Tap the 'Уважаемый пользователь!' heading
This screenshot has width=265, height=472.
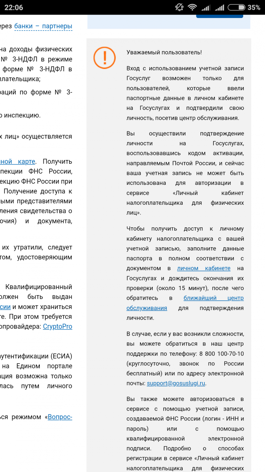[164, 52]
